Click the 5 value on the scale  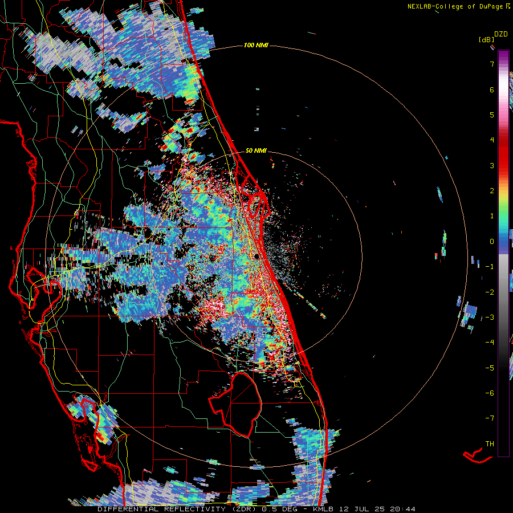(x=492, y=115)
